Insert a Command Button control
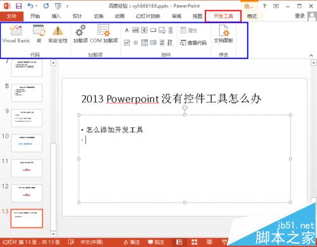The height and width of the screenshot is (247, 317). tap(153, 30)
